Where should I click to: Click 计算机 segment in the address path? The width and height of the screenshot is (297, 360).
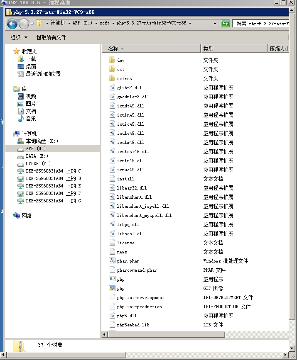click(58, 23)
